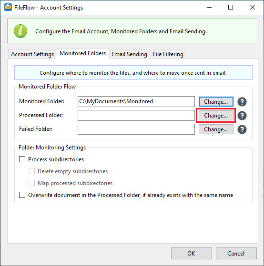Toggle Map processed subdirectories checkbox
This screenshot has width=264, height=266.
(31, 183)
